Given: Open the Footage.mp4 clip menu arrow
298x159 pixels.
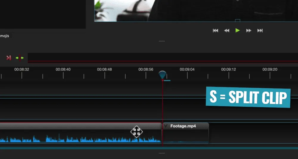Looking at the screenshot, I should click(166, 126).
